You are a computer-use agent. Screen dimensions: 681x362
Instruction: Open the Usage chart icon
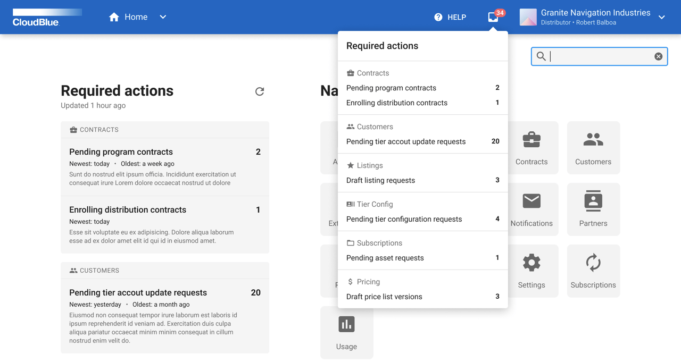tap(346, 324)
